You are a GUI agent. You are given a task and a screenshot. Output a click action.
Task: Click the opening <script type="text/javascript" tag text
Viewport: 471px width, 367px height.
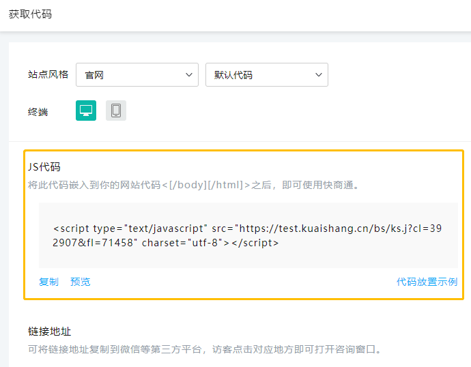(130, 228)
